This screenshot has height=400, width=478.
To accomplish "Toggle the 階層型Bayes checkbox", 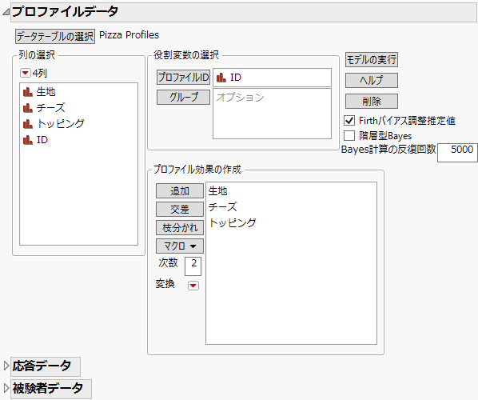I will coord(349,135).
